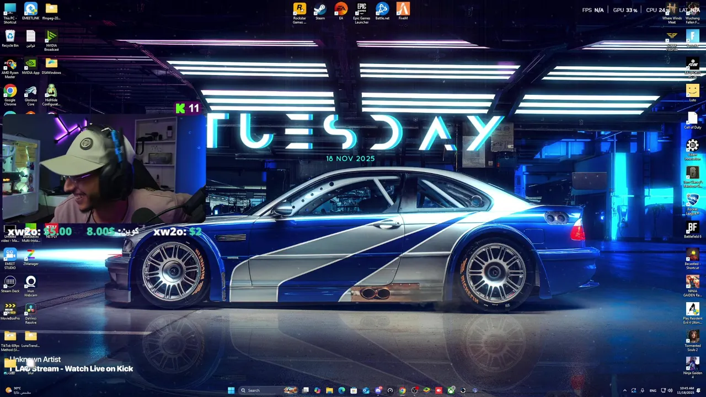Open the This PC shortcut icon
This screenshot has height=397, width=706.
[10, 13]
